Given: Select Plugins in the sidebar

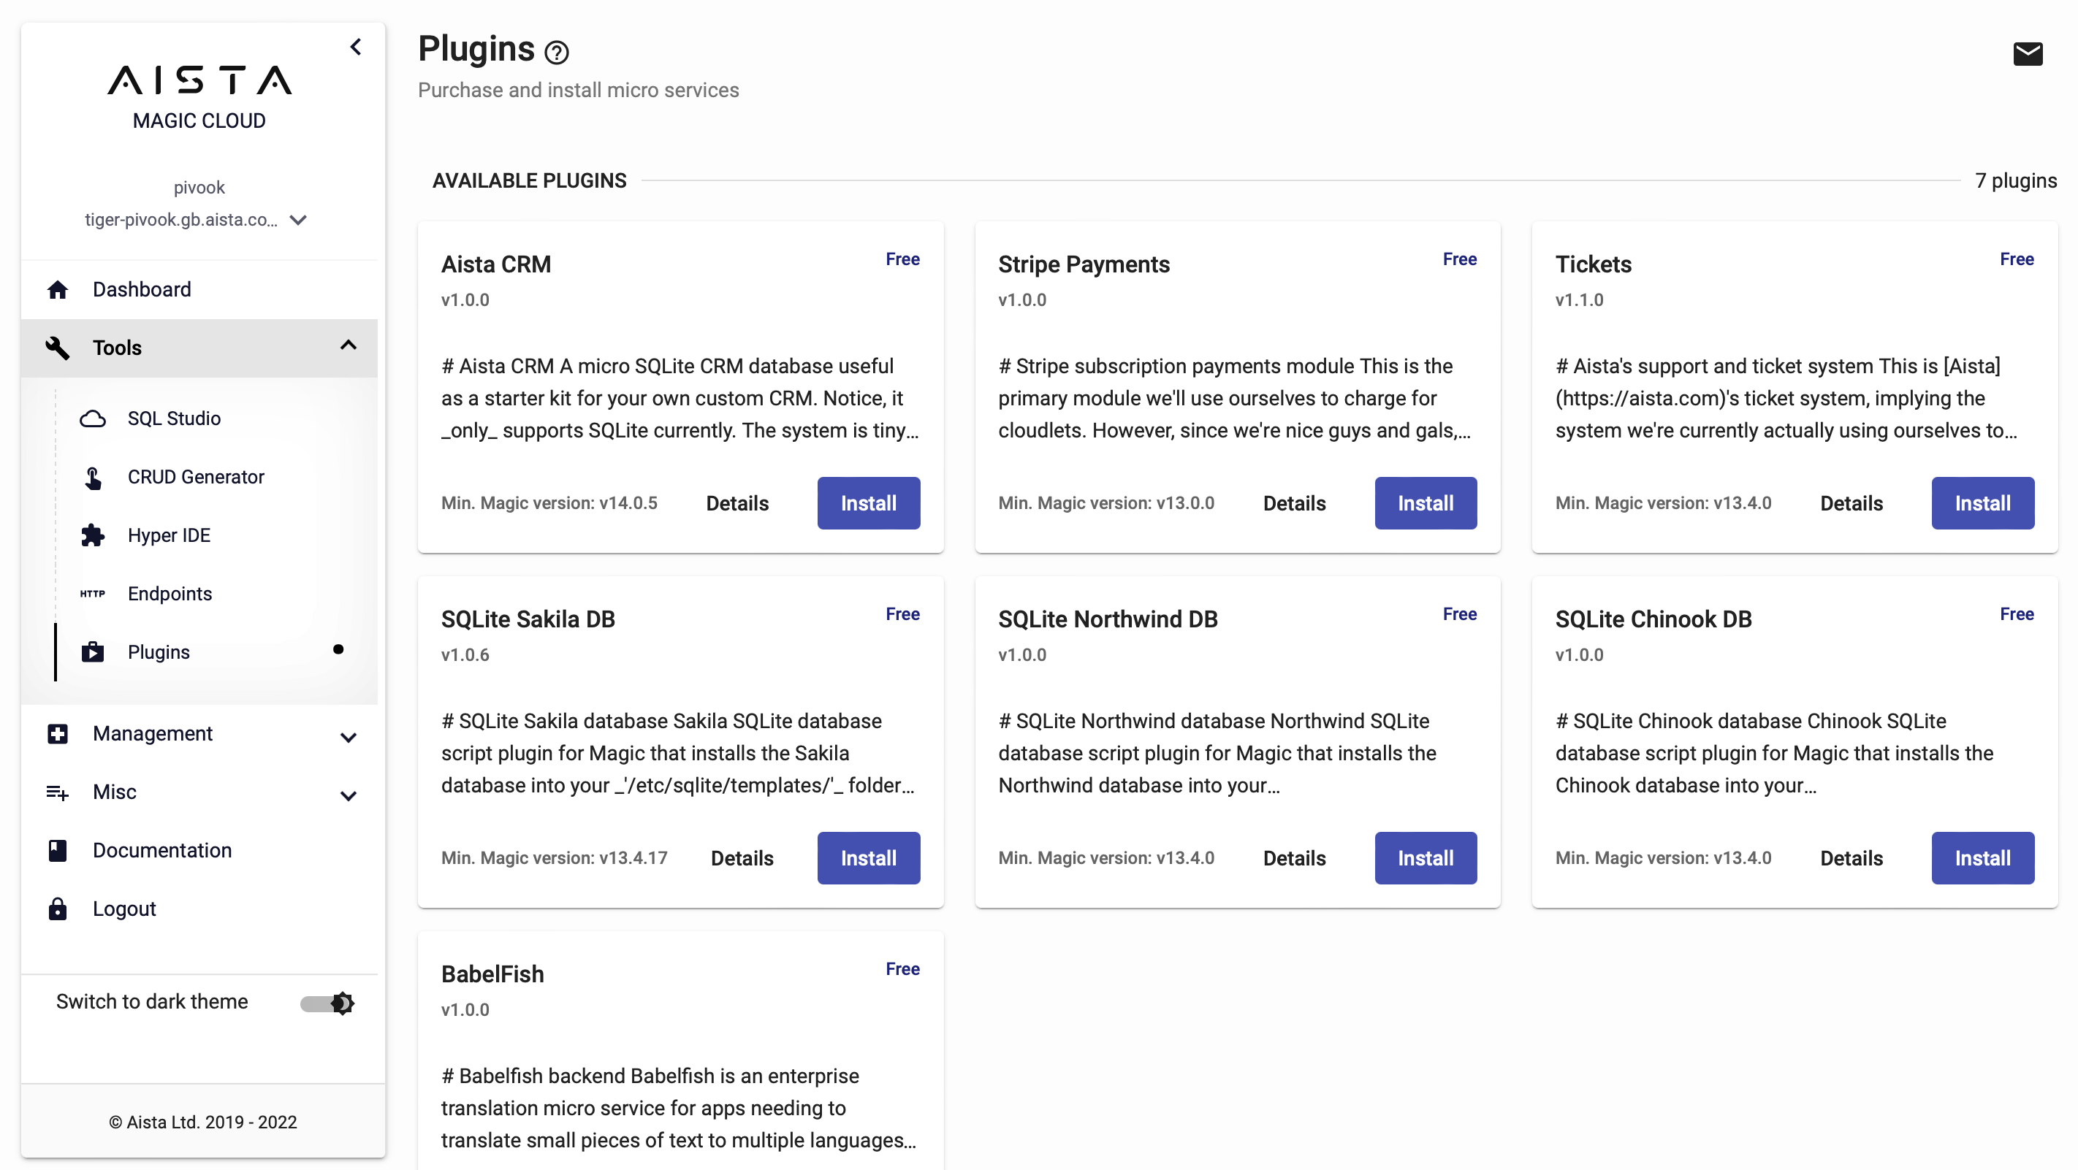Looking at the screenshot, I should pos(158,652).
